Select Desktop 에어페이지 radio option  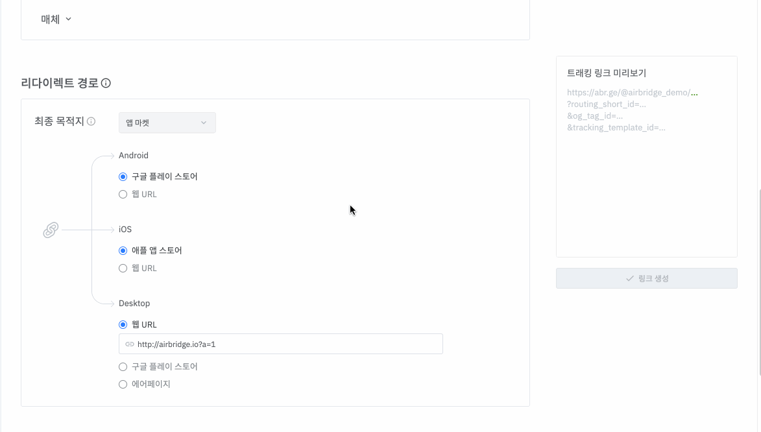123,385
